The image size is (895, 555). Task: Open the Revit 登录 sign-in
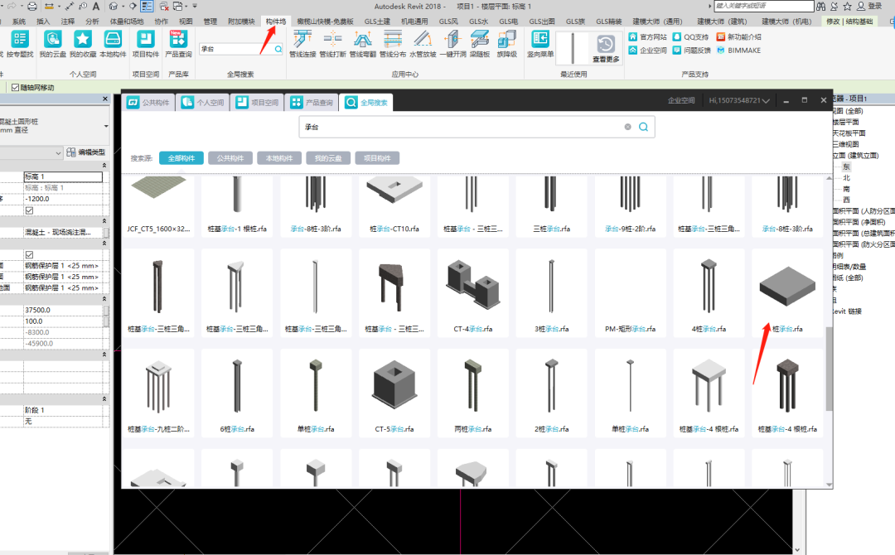[x=869, y=7]
